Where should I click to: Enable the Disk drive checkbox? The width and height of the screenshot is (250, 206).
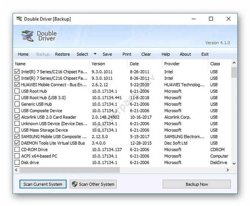tap(17, 162)
